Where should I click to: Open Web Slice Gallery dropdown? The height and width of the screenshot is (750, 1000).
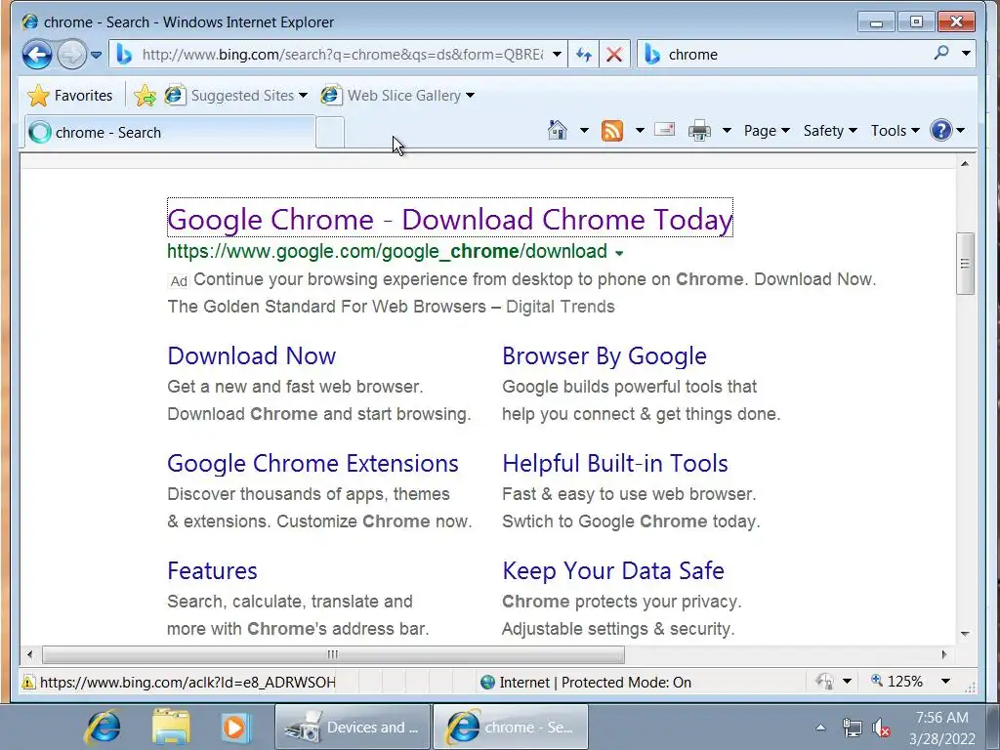pyautogui.click(x=398, y=96)
